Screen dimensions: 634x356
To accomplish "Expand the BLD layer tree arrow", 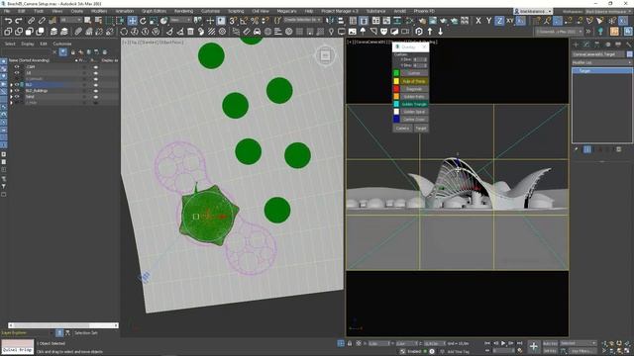I will (11, 85).
